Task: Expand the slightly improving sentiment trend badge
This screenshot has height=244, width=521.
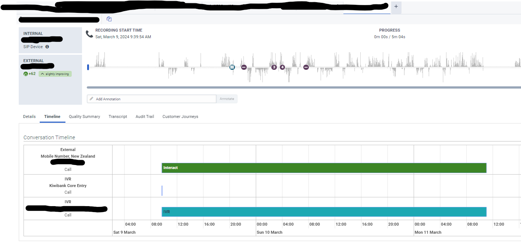Action: point(55,73)
